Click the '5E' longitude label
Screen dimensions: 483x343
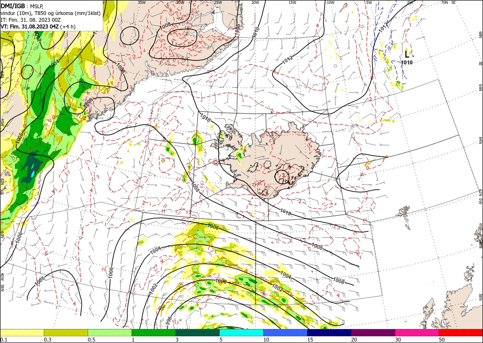[454, 2]
